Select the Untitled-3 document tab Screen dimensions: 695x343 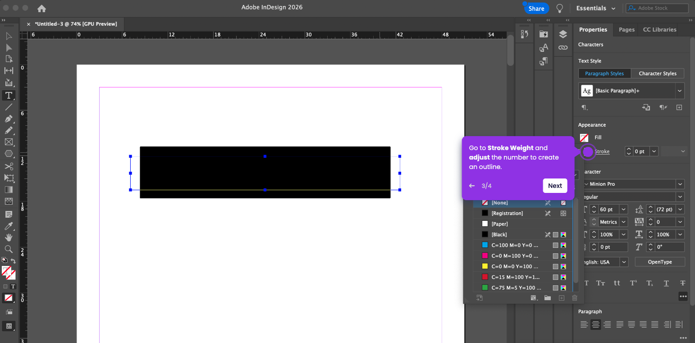pos(76,24)
